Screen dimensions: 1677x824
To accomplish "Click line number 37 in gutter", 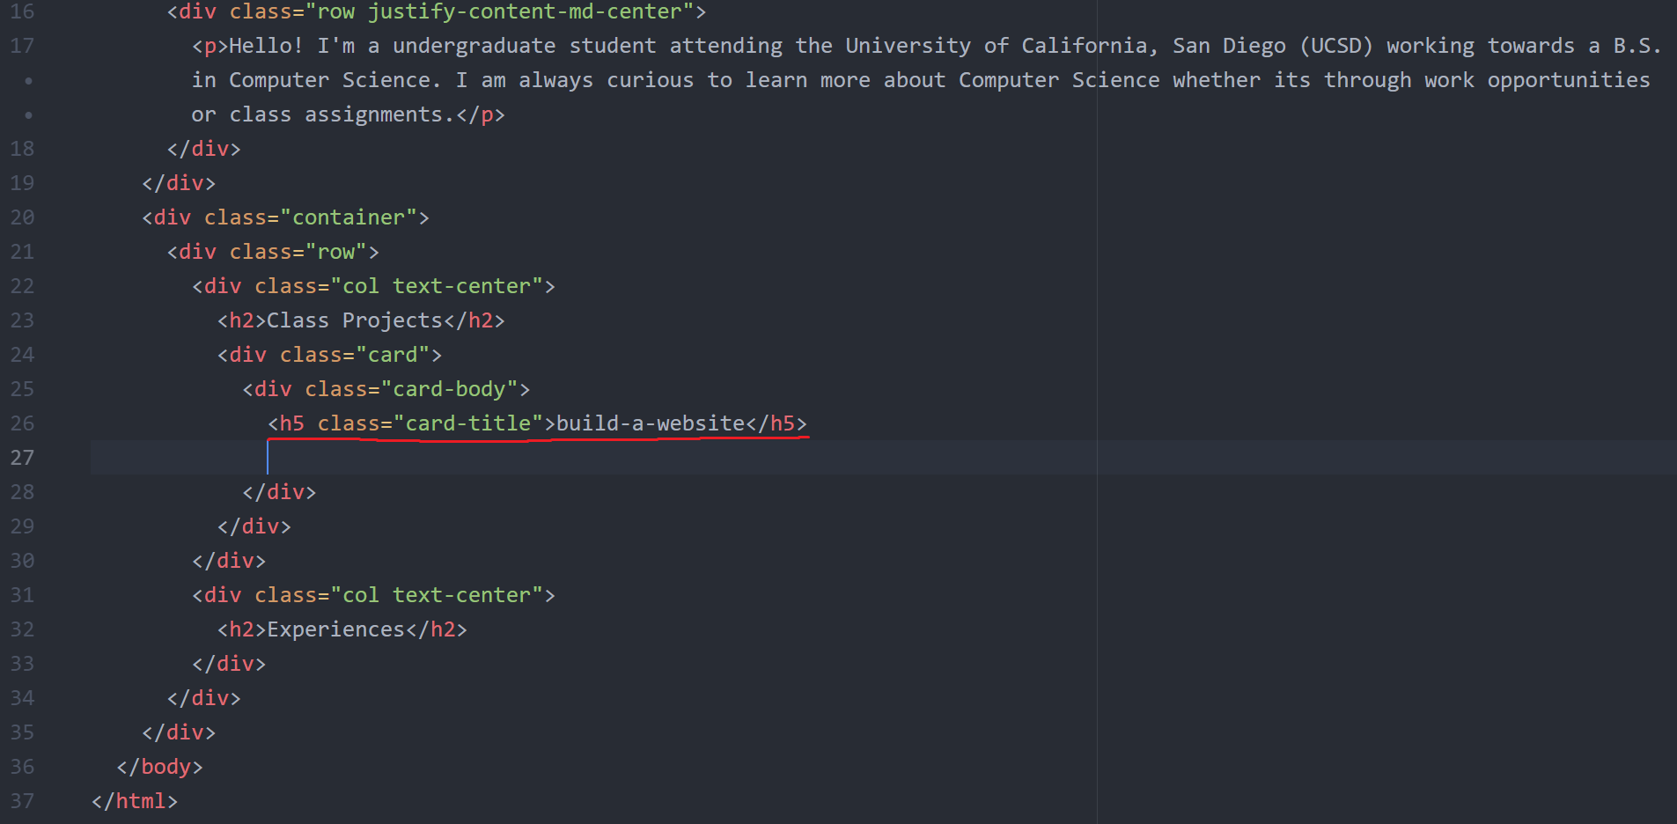I will click(22, 801).
